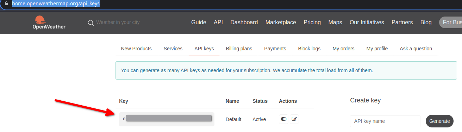Screen dimensions: 462x132
Task: Open the Guide menu item
Action: [199, 22]
